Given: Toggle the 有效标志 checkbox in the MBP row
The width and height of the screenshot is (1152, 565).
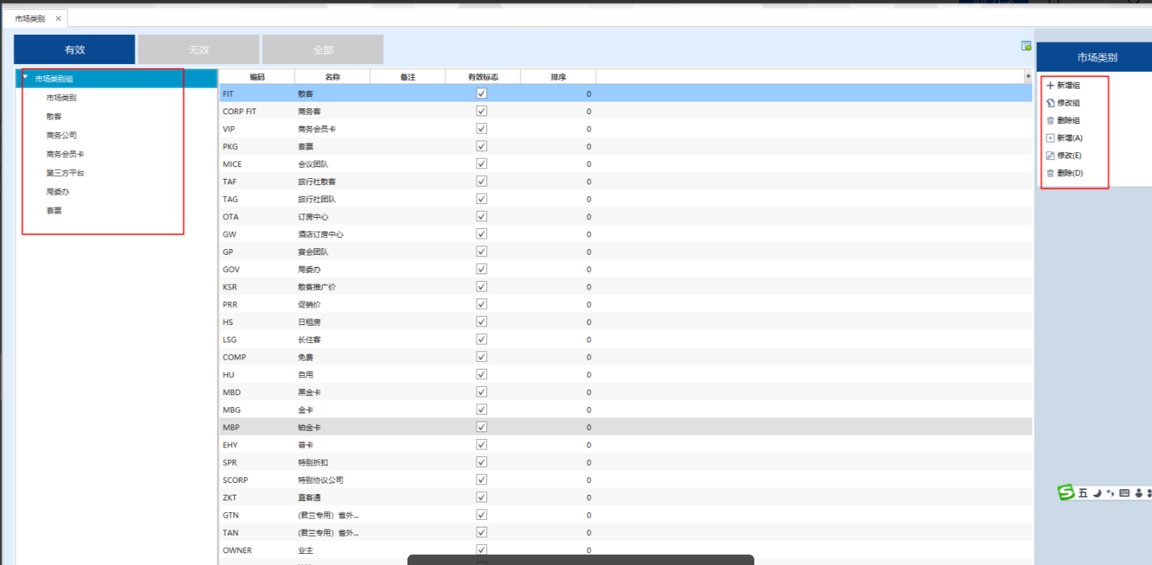Looking at the screenshot, I should (481, 427).
